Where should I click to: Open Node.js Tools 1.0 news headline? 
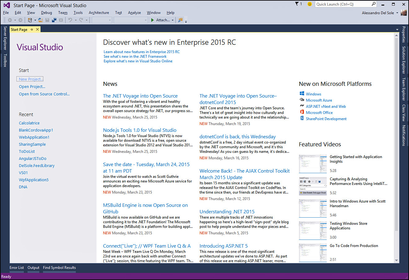(140, 130)
